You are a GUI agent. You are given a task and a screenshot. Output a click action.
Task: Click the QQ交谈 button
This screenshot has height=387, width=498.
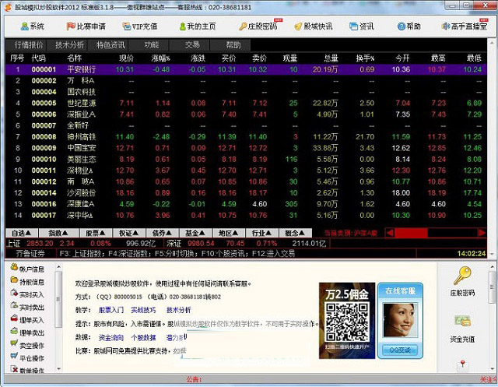pos(400,350)
